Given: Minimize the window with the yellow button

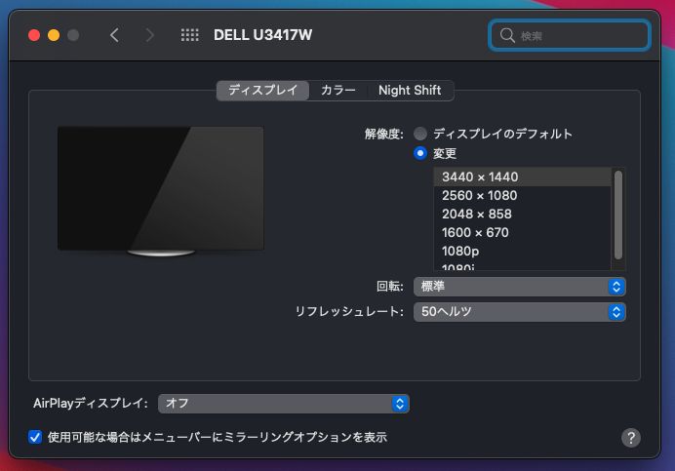Looking at the screenshot, I should (x=54, y=35).
